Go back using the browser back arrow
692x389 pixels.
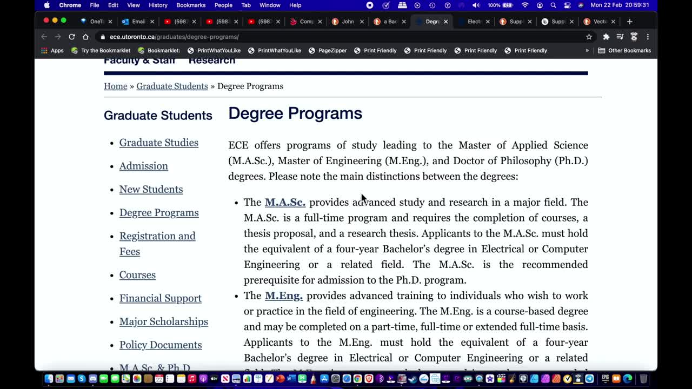pos(44,37)
